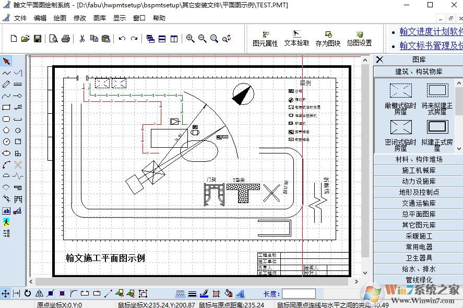This screenshot has height=308, width=463.
Task: Select the text 'ab' tool
Action: 6,211
